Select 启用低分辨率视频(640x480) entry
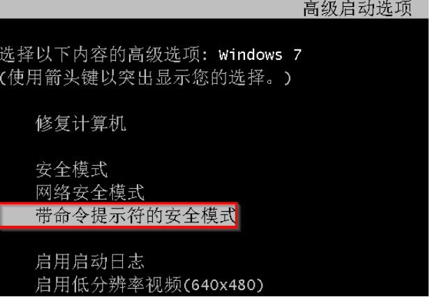The image size is (430, 297). pyautogui.click(x=149, y=284)
